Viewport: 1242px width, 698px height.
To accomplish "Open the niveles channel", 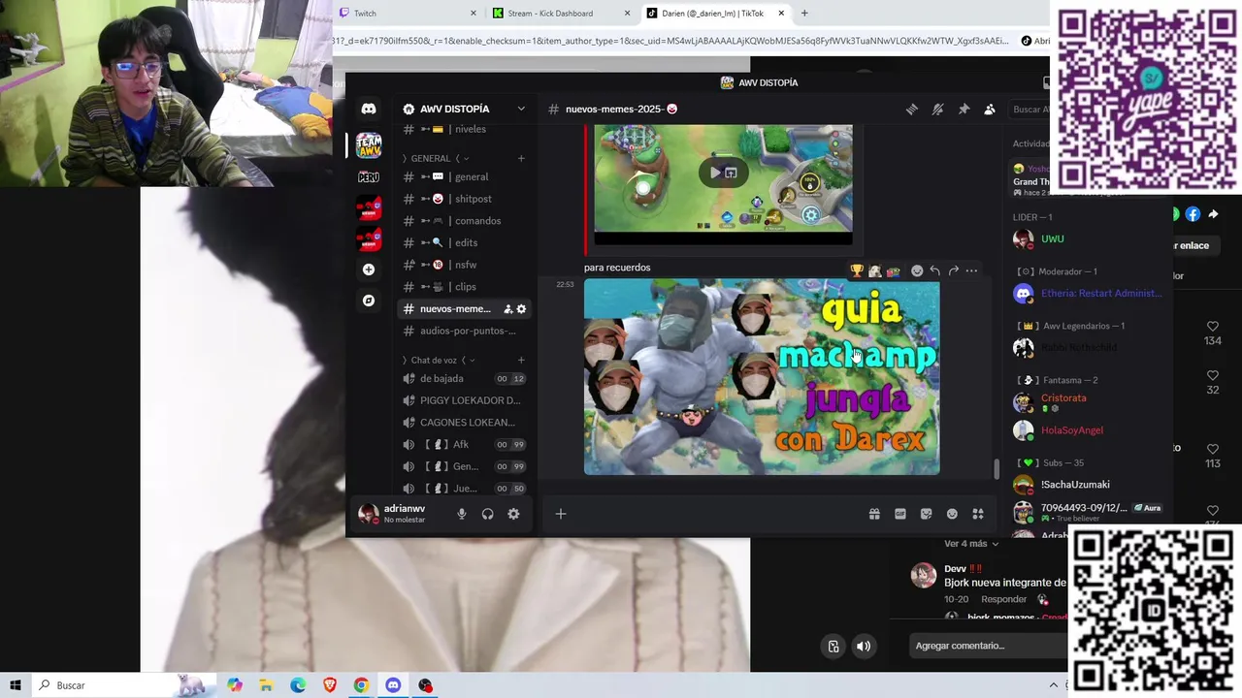I will pos(464,129).
